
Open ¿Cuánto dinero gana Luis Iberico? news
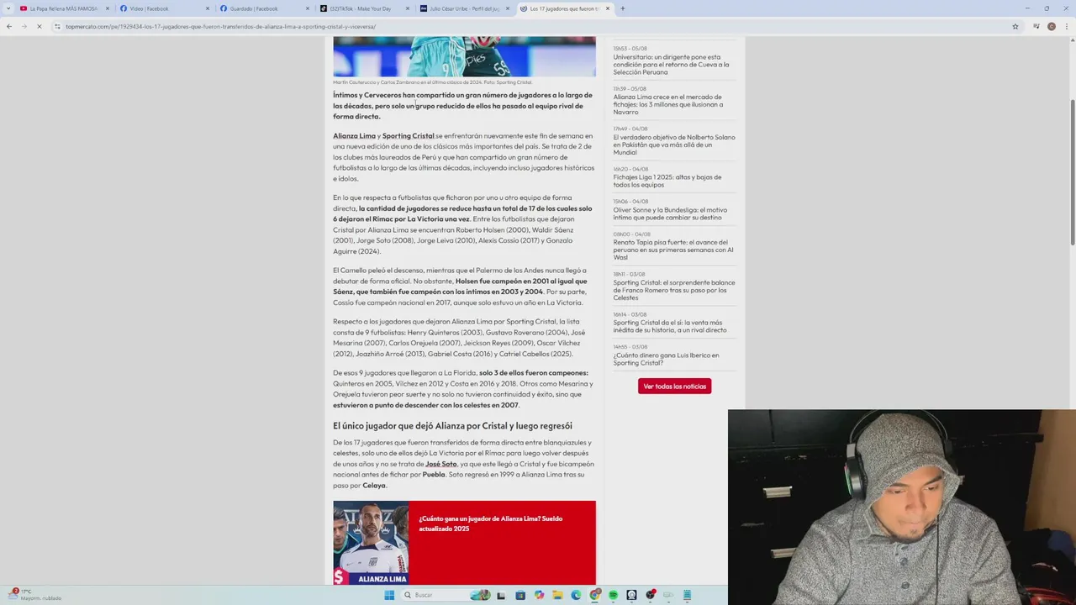[x=666, y=359]
